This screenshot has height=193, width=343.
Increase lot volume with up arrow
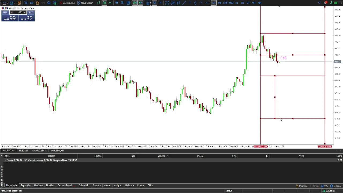pyautogui.click(x=25, y=12)
